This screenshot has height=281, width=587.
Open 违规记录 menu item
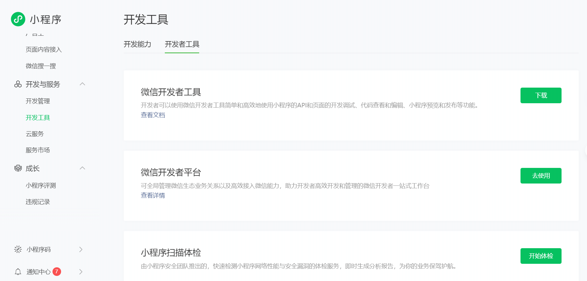(38, 202)
